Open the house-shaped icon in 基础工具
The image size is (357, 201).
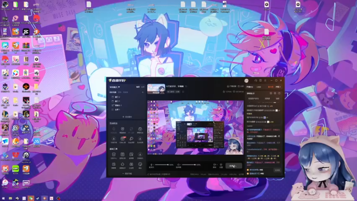pos(122,164)
